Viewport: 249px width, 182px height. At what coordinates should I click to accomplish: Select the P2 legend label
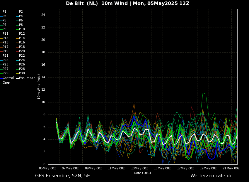pyautogui.click(x=21, y=12)
